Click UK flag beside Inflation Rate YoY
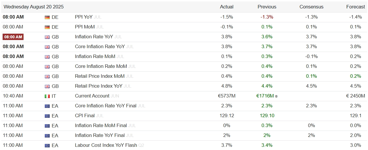The height and width of the screenshot is (150, 368). click(x=47, y=37)
